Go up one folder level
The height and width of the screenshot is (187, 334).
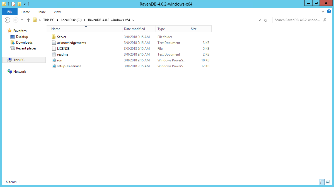click(x=28, y=20)
